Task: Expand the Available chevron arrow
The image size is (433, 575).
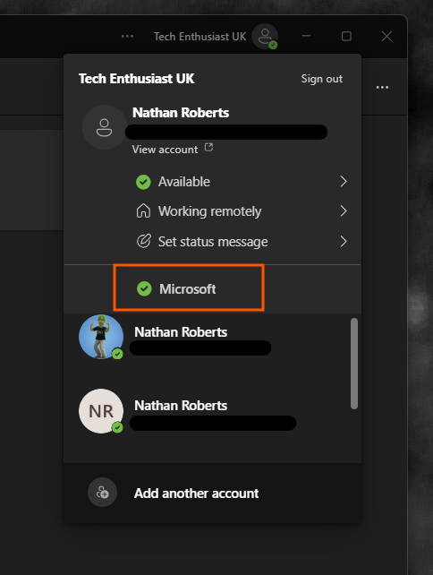Action: coord(344,182)
